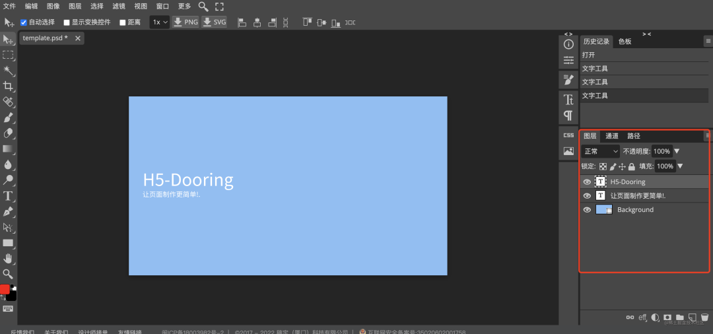Select the Path Selection arrow tool
713x334 pixels.
coord(8,227)
